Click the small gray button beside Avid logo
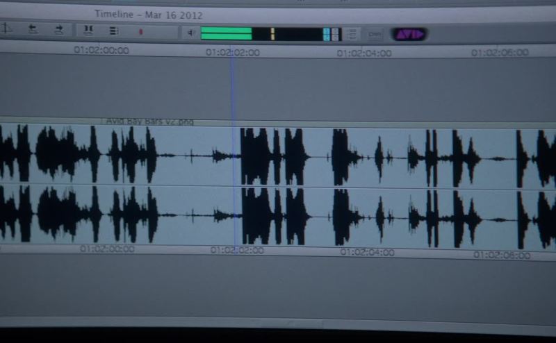 coord(375,34)
